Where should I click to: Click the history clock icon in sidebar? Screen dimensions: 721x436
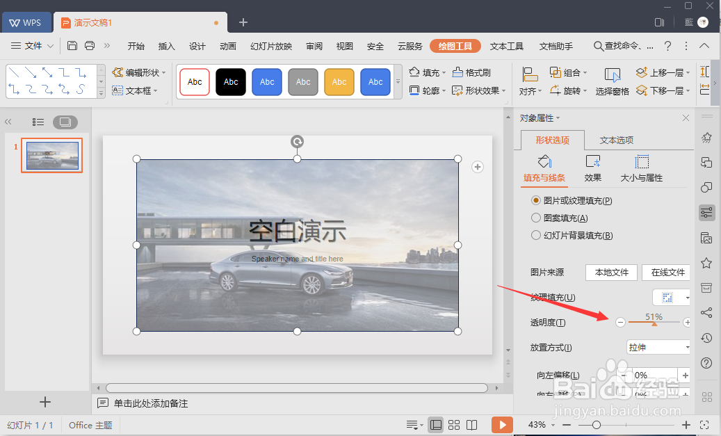(x=706, y=338)
